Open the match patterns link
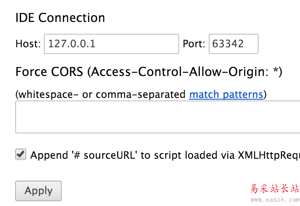The height and width of the screenshot is (206, 300). (226, 94)
